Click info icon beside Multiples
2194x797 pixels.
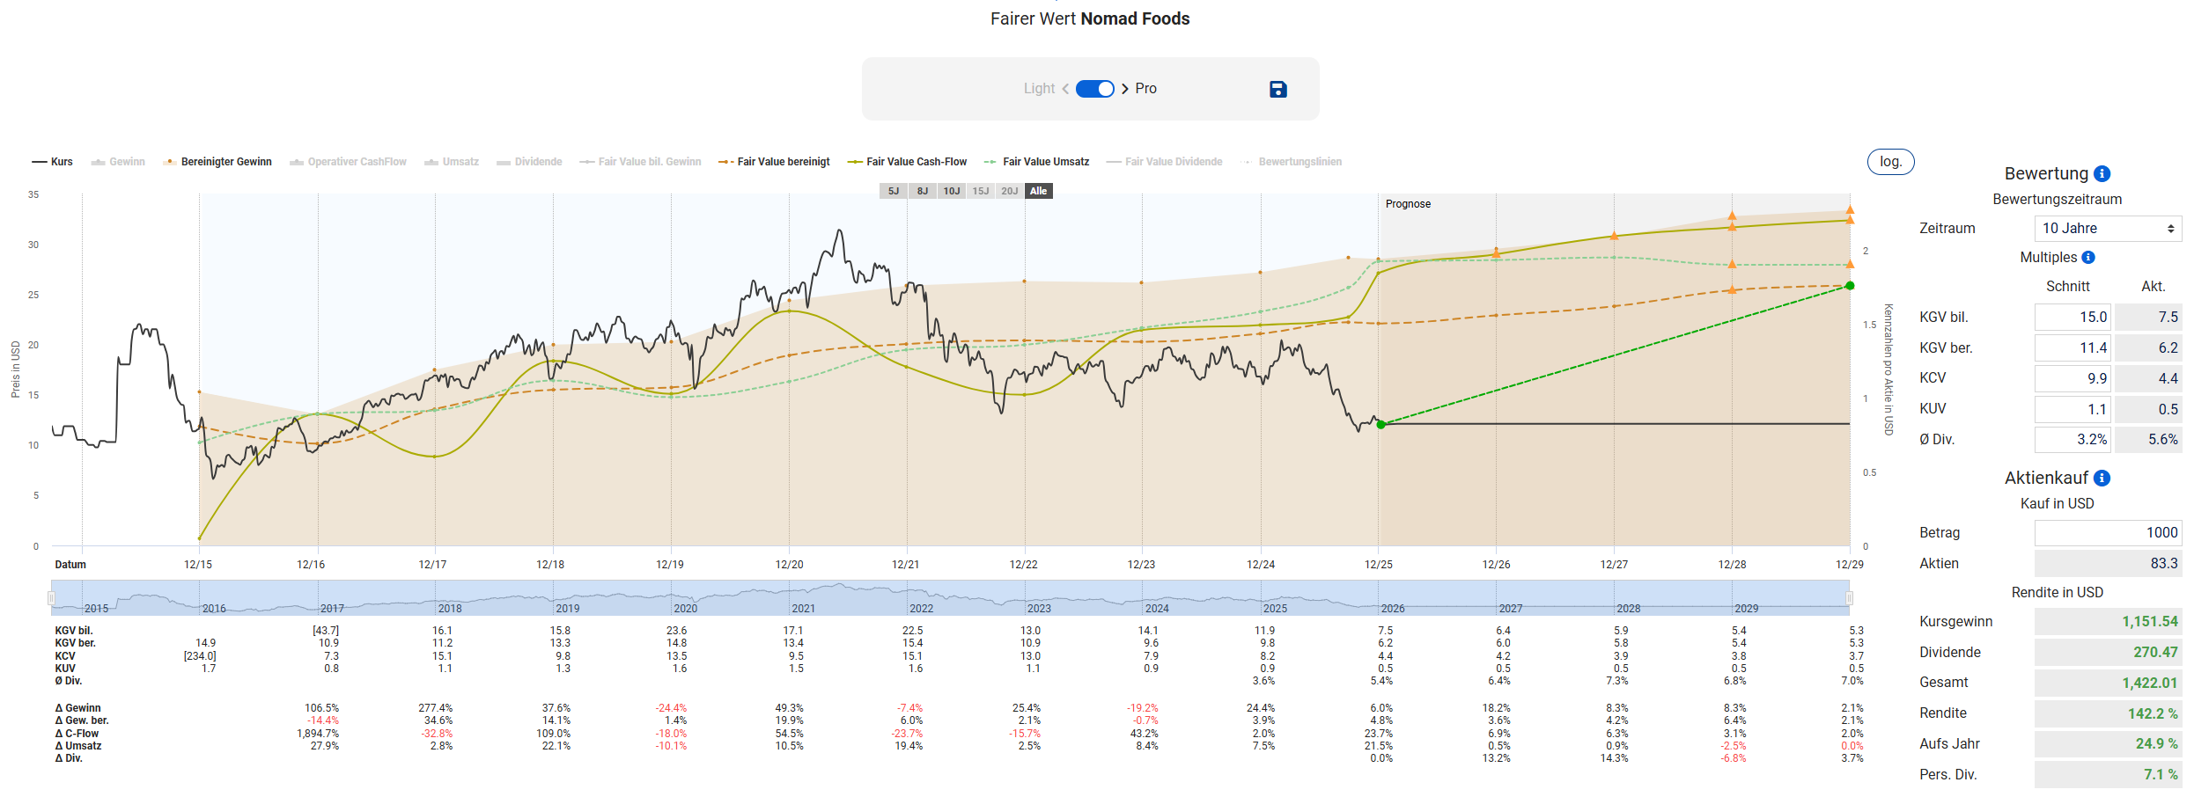pyautogui.click(x=2088, y=258)
